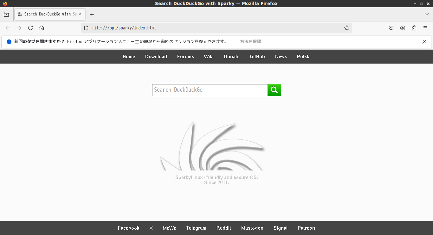
Task: Switch to the Polski language link
Action: tap(304, 57)
